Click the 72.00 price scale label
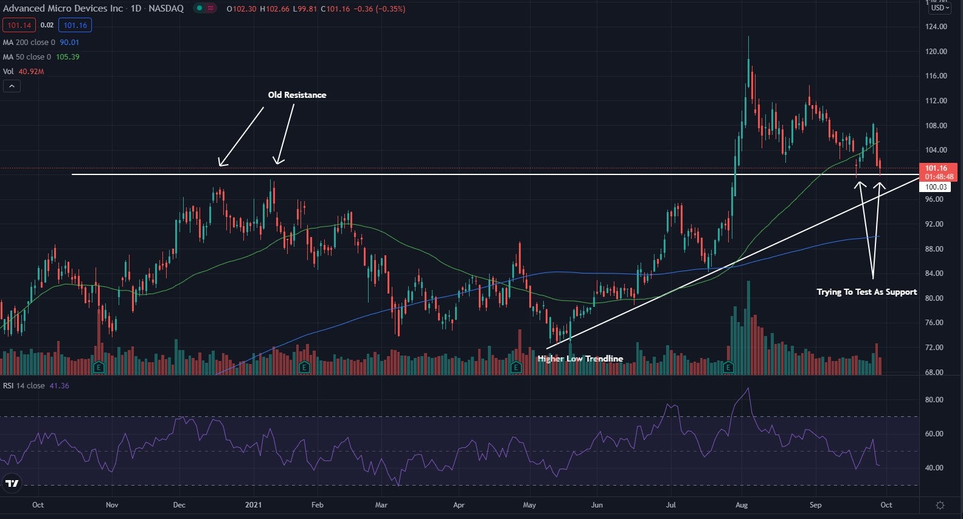 click(934, 348)
